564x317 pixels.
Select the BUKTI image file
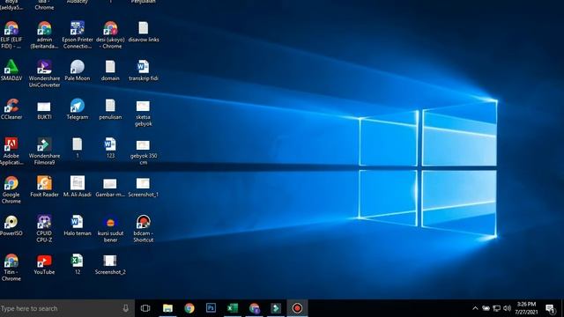pos(44,109)
